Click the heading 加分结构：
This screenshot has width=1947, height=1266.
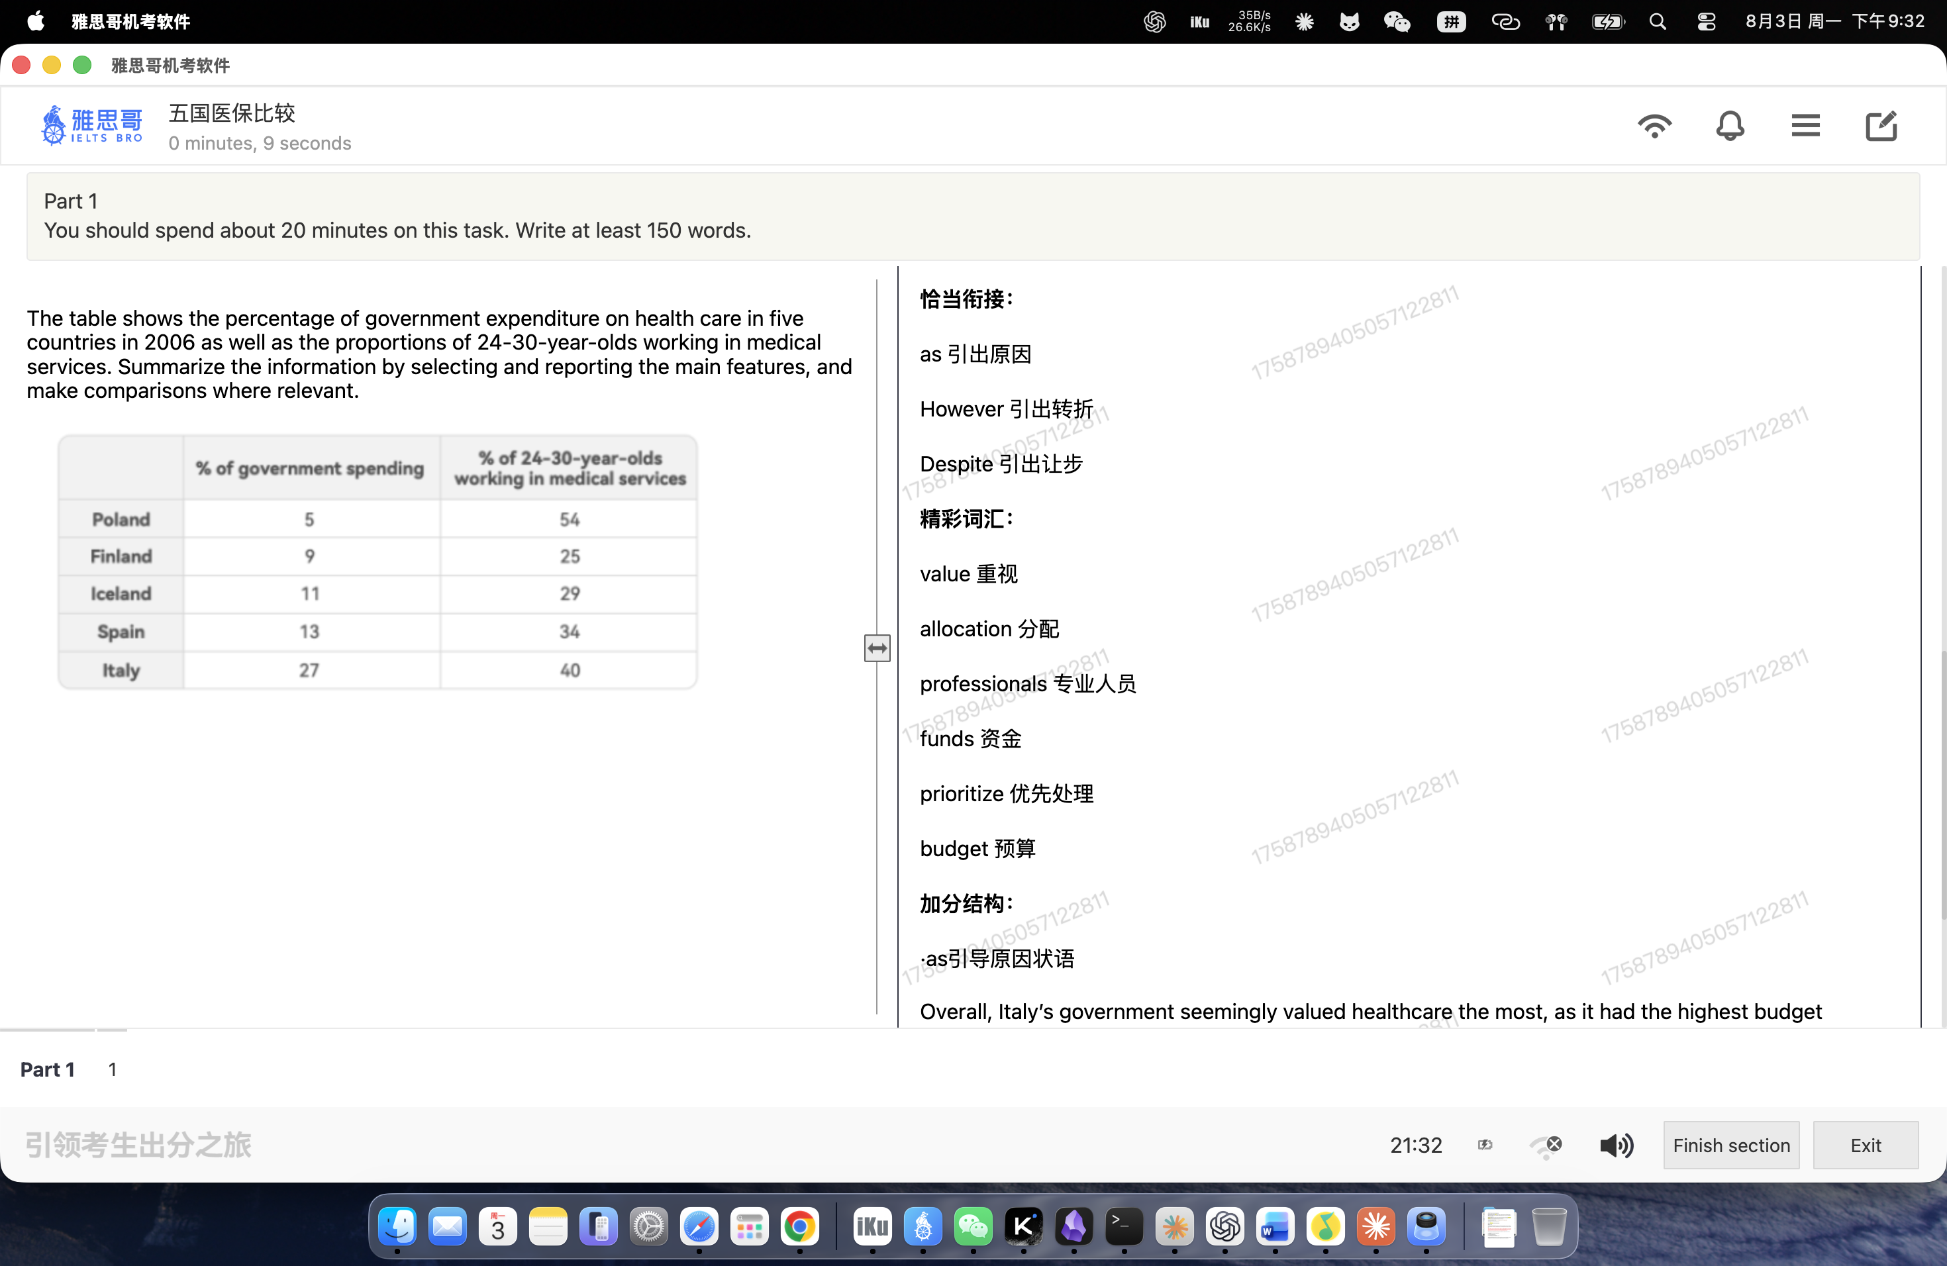tap(967, 903)
